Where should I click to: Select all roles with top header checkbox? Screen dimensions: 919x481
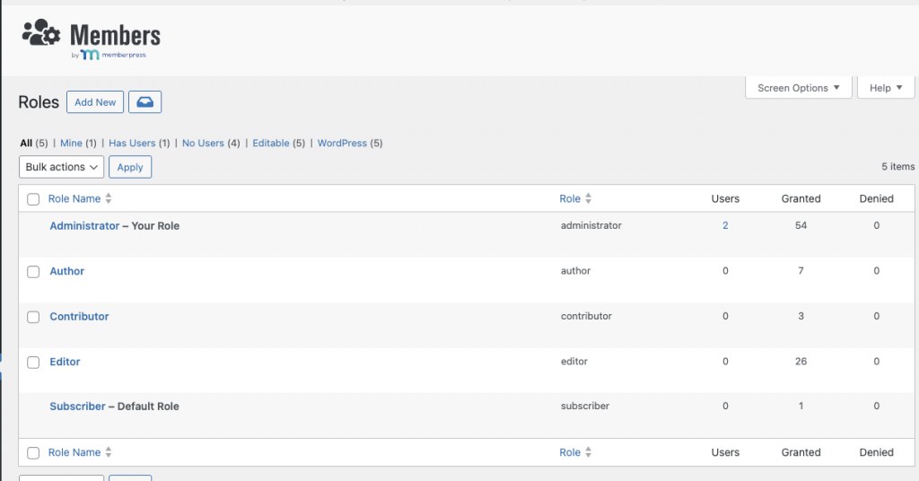[x=33, y=199]
